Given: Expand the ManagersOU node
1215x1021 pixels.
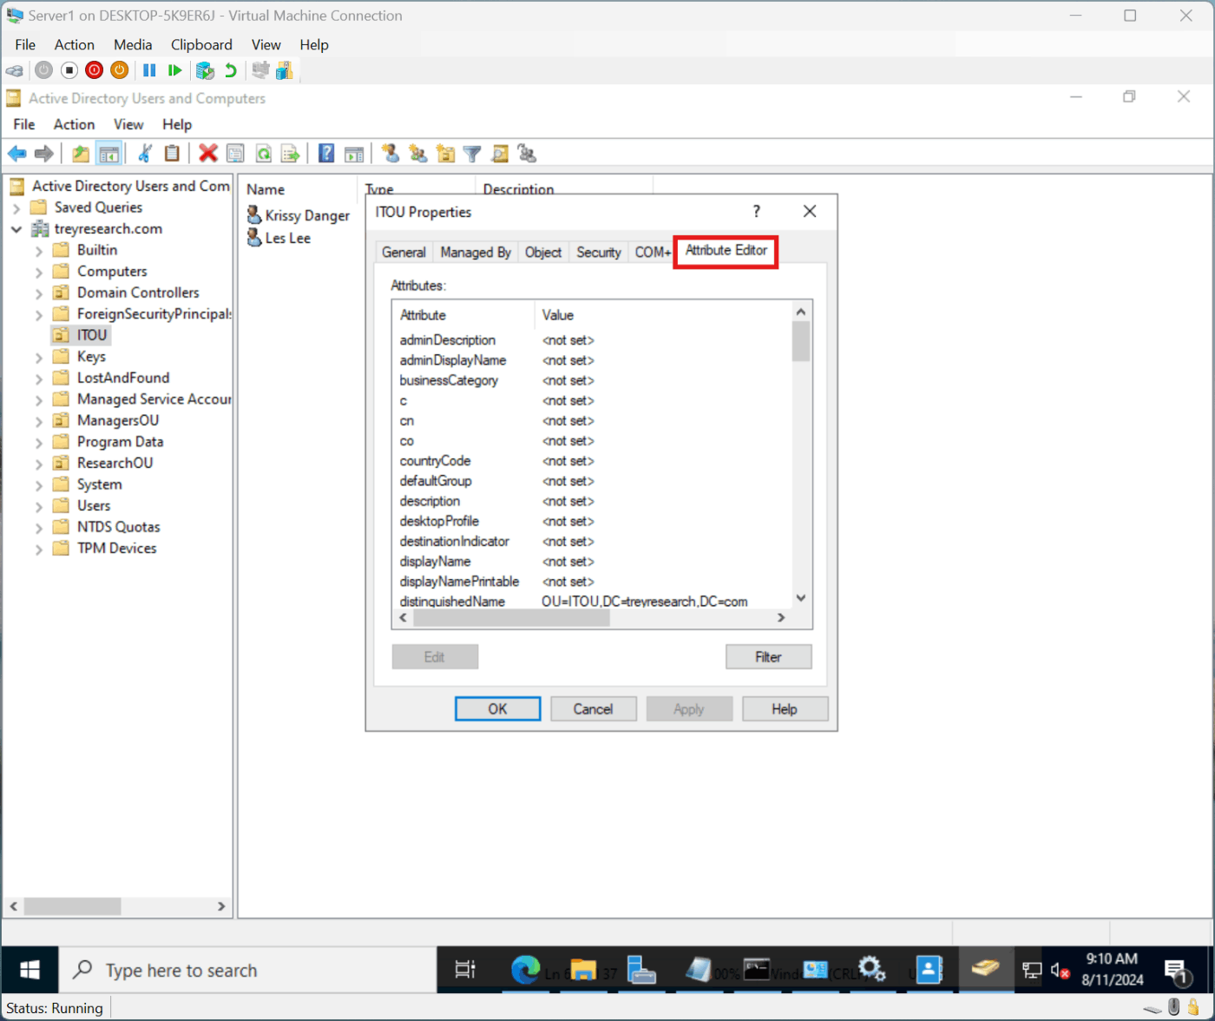Looking at the screenshot, I should 38,421.
